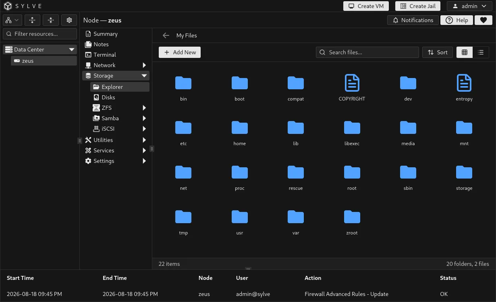Open the Summary page
This screenshot has height=302, width=496.
[x=116, y=34]
